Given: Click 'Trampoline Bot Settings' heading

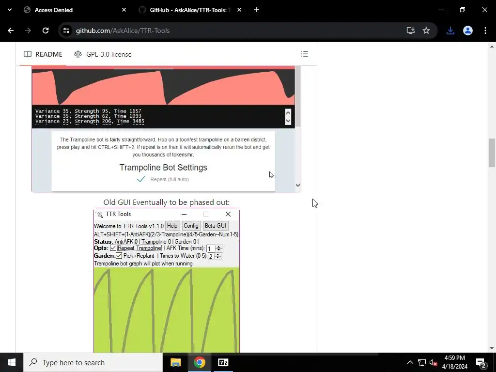Looking at the screenshot, I should 163,167.
